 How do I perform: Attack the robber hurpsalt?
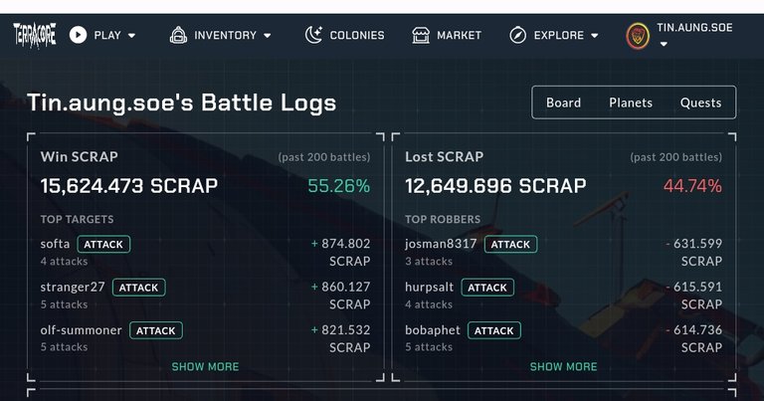(487, 288)
